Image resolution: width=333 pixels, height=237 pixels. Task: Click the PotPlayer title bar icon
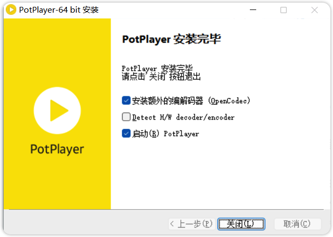pyautogui.click(x=11, y=10)
